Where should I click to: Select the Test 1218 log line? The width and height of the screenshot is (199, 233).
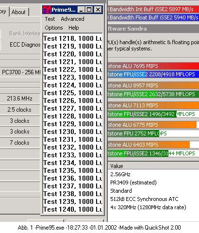(73, 38)
